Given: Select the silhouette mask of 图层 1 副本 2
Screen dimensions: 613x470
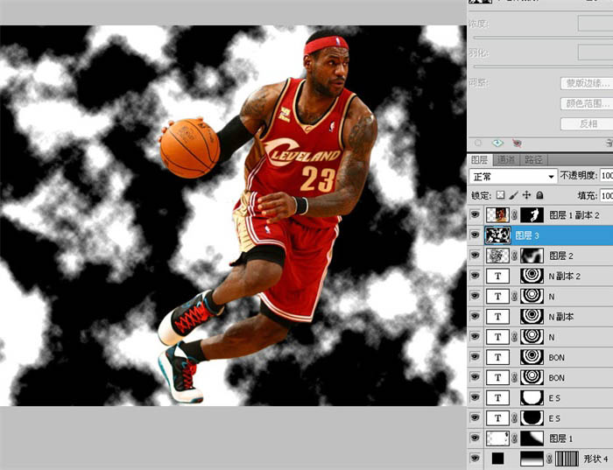Looking at the screenshot, I should tap(532, 215).
